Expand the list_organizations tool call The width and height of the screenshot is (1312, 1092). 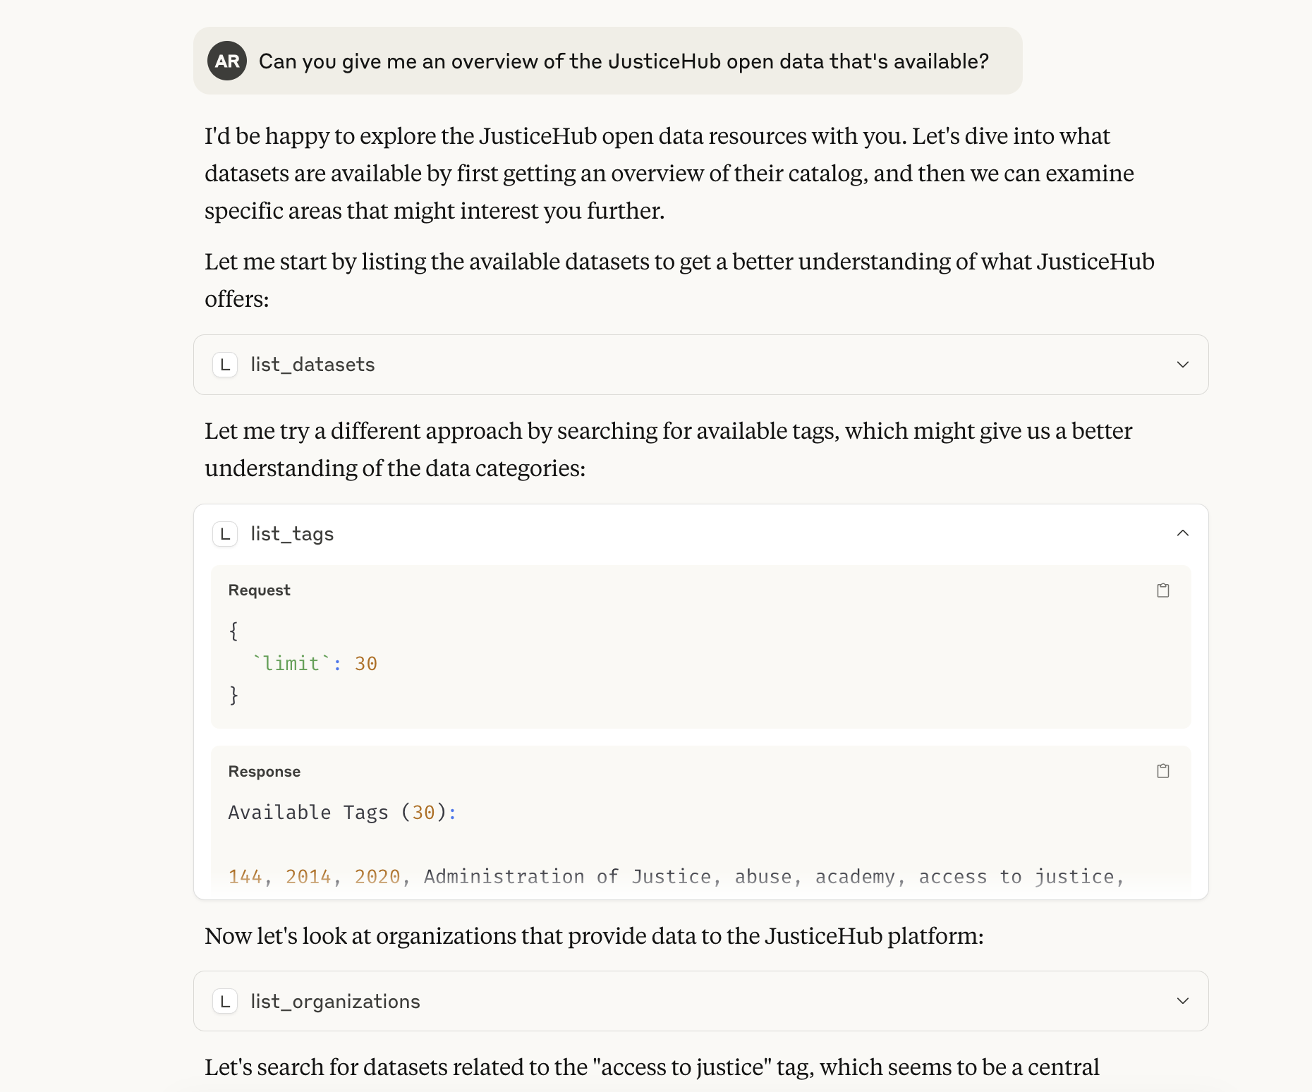pyautogui.click(x=1182, y=1001)
